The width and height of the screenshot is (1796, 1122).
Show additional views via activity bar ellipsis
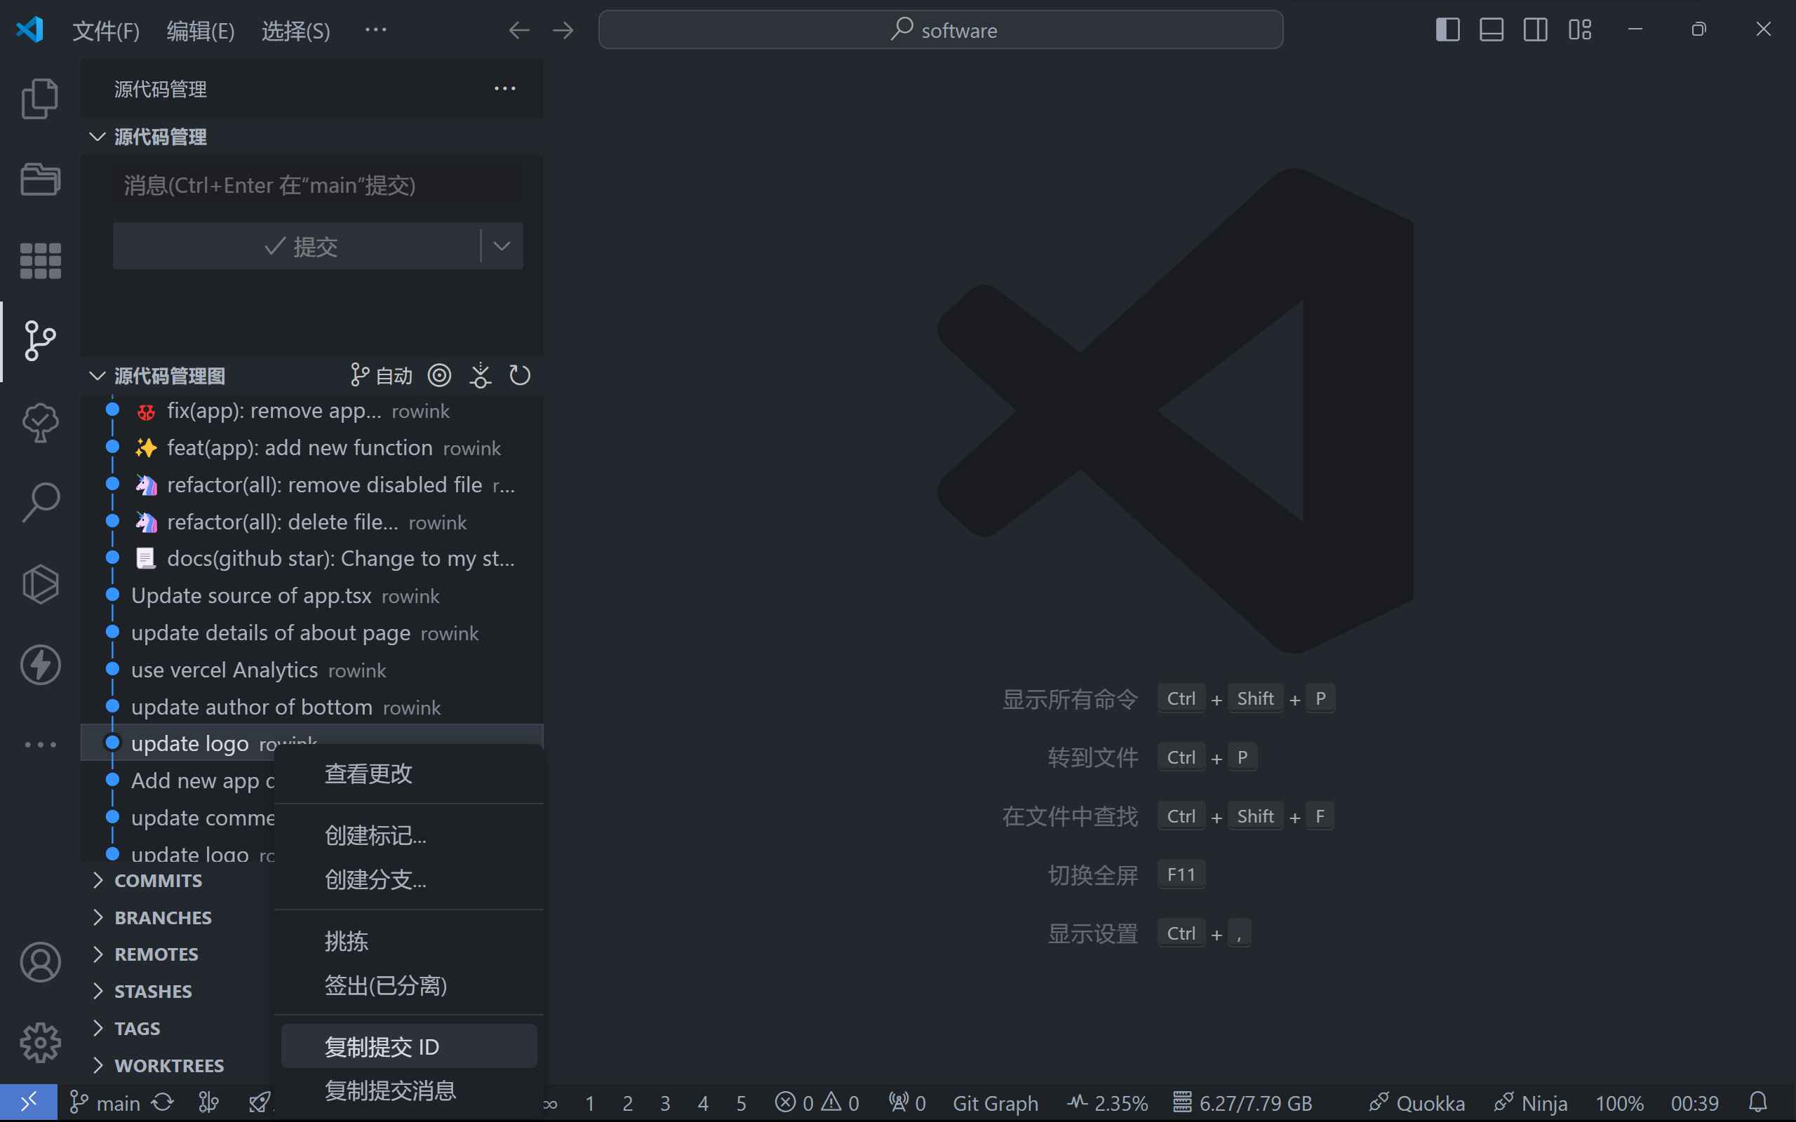[x=40, y=744]
